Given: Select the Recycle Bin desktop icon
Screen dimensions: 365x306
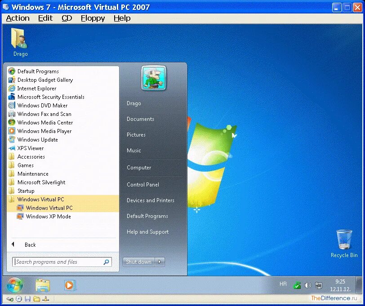Looking at the screenshot, I should [x=344, y=244].
